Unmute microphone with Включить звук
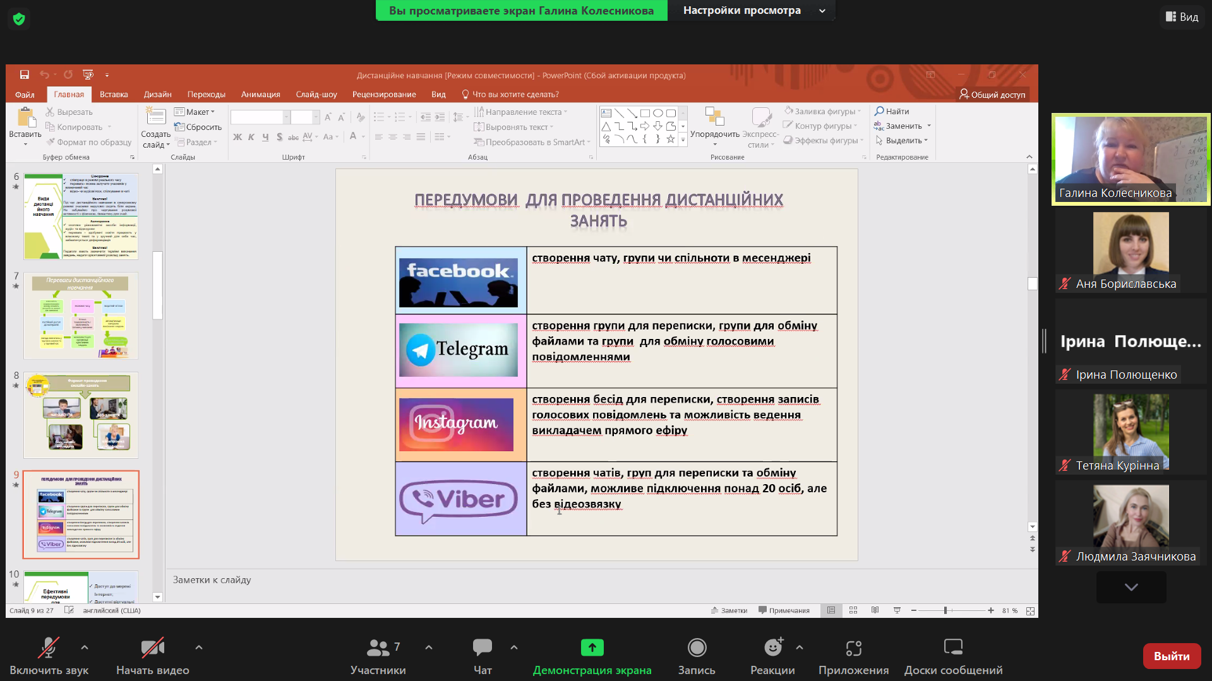This screenshot has height=681, width=1212. point(49,656)
